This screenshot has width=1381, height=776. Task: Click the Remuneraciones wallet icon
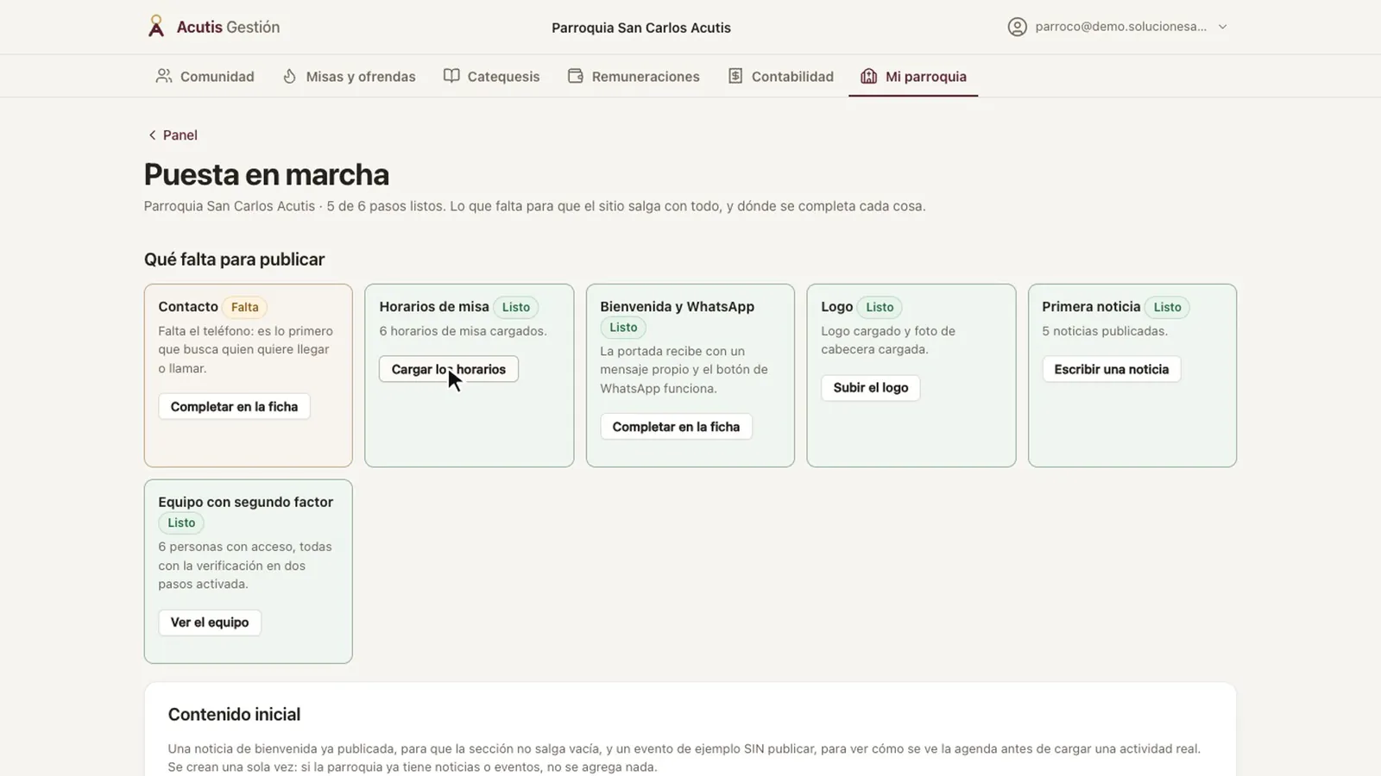coord(576,76)
